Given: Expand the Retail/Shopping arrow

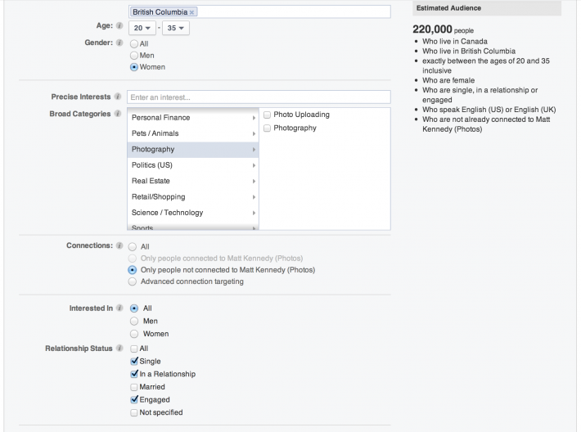Looking at the screenshot, I should point(254,197).
